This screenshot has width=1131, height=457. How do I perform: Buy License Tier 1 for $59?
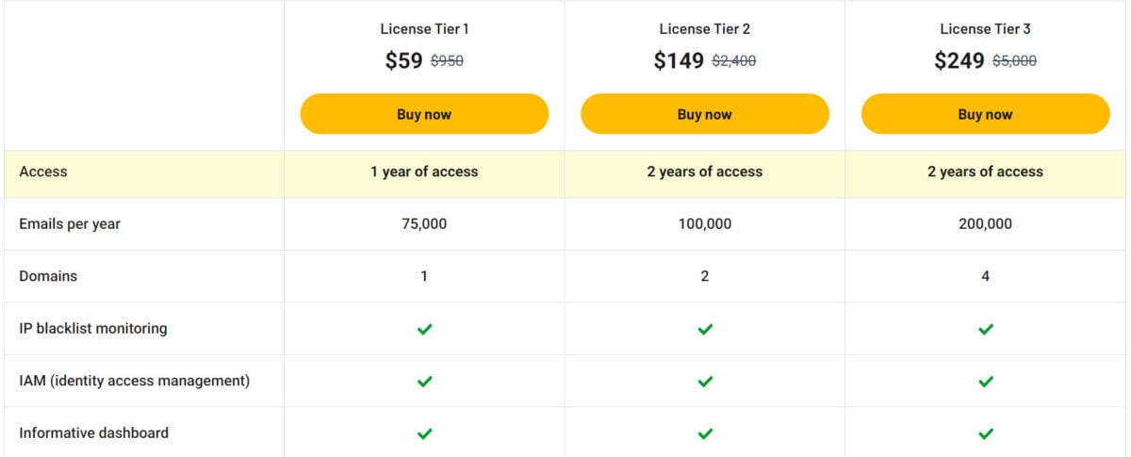pyautogui.click(x=424, y=114)
